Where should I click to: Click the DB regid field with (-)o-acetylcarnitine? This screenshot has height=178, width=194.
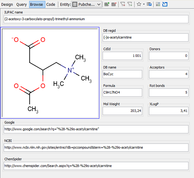(145, 37)
